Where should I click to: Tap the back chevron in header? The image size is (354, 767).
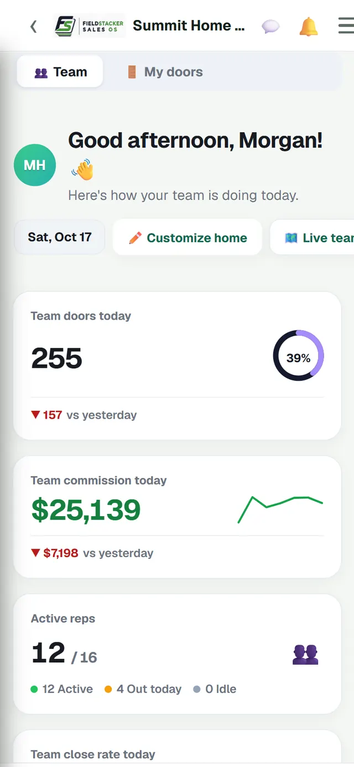(34, 26)
